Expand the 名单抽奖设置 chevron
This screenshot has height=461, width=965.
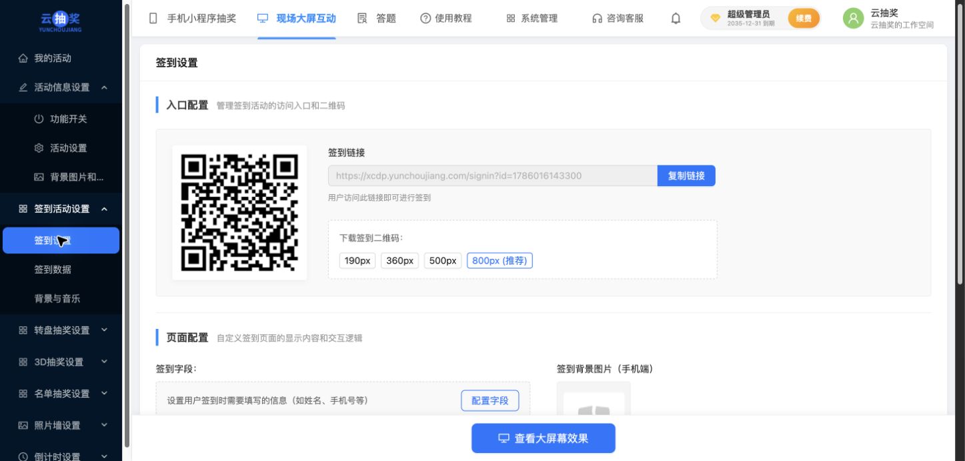[104, 393]
